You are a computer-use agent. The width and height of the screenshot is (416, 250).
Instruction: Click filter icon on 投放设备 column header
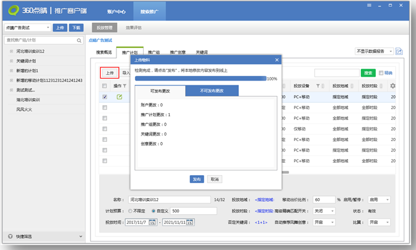click(318, 86)
